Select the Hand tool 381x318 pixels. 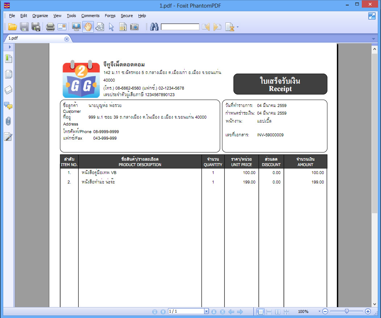[88, 27]
